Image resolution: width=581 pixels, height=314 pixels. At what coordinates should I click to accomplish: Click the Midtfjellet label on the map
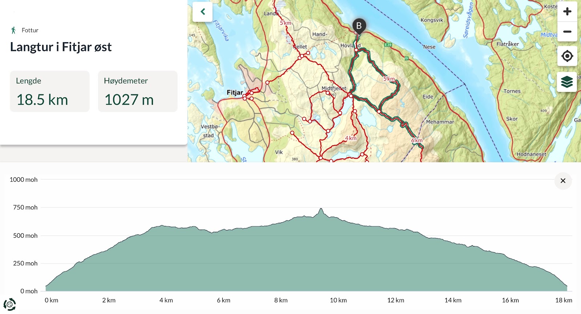coord(334,88)
